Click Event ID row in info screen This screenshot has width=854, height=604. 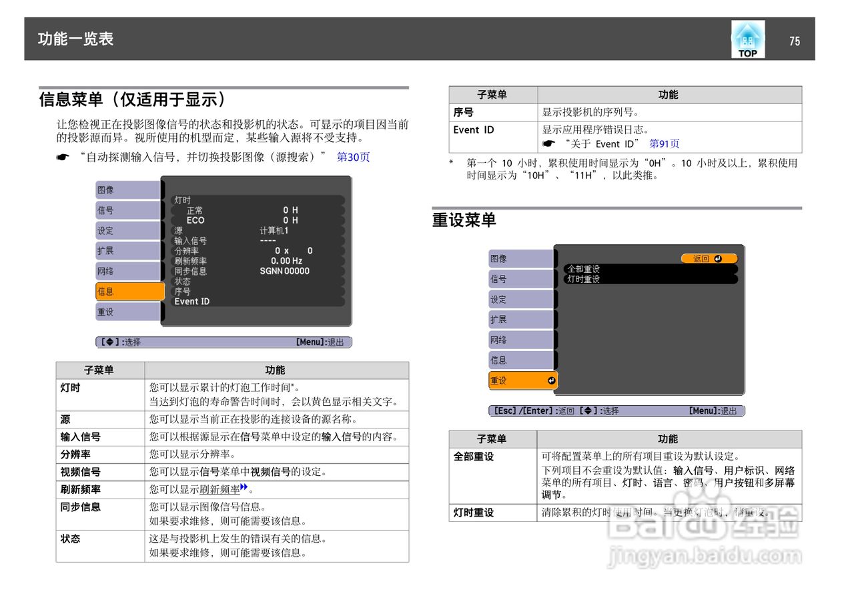point(258,302)
